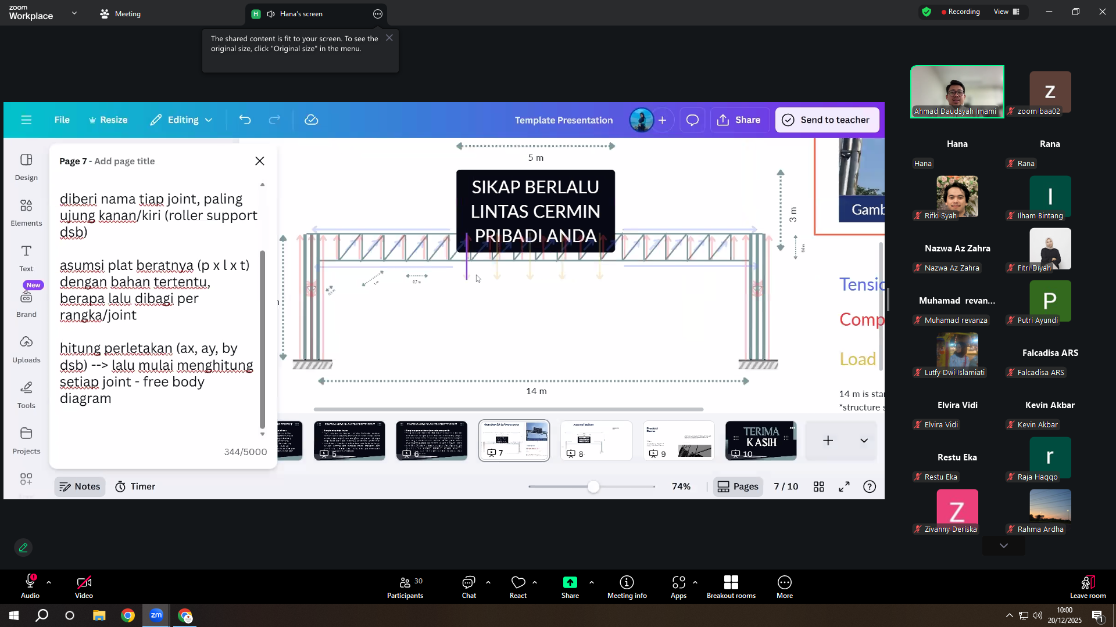Open Canva help question mark
The width and height of the screenshot is (1116, 627).
(870, 487)
